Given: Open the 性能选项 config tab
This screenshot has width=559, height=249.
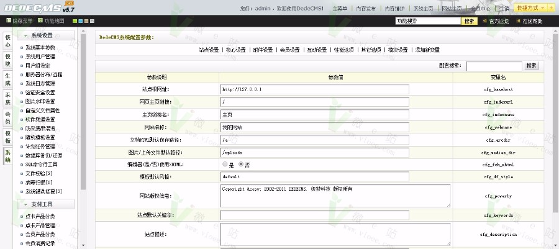Looking at the screenshot, I should pos(344,50).
